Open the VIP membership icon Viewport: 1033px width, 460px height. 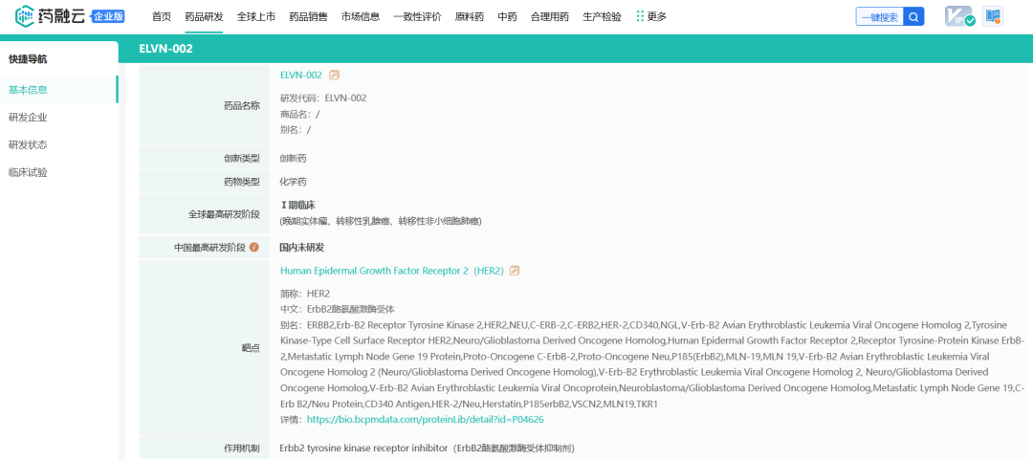pyautogui.click(x=959, y=17)
